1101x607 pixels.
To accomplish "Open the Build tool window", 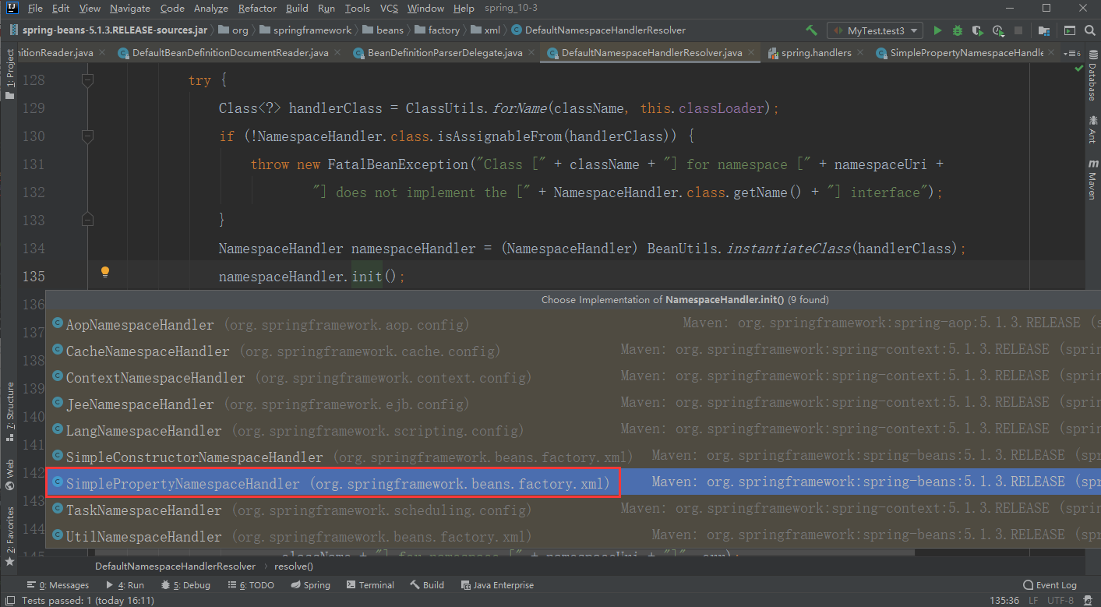I will click(x=427, y=585).
